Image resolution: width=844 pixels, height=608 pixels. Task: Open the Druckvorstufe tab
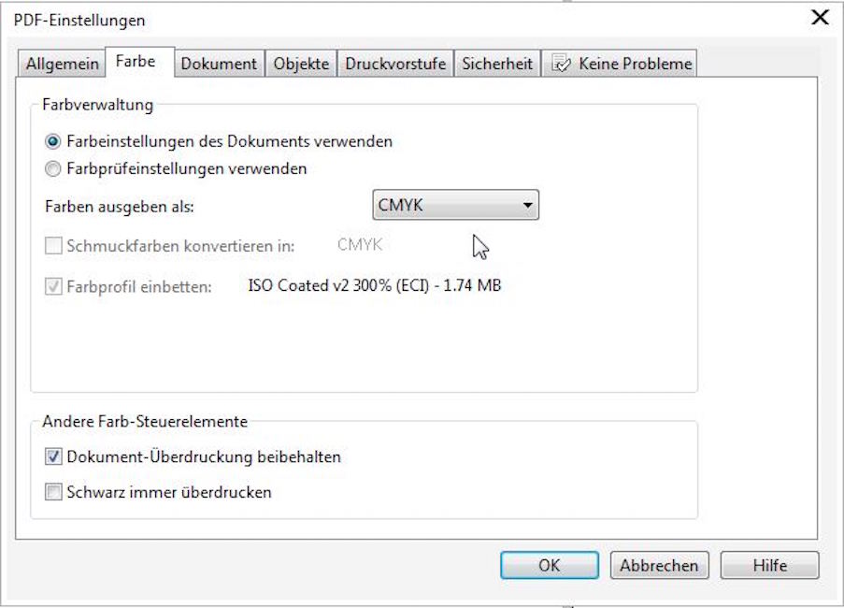tap(395, 64)
